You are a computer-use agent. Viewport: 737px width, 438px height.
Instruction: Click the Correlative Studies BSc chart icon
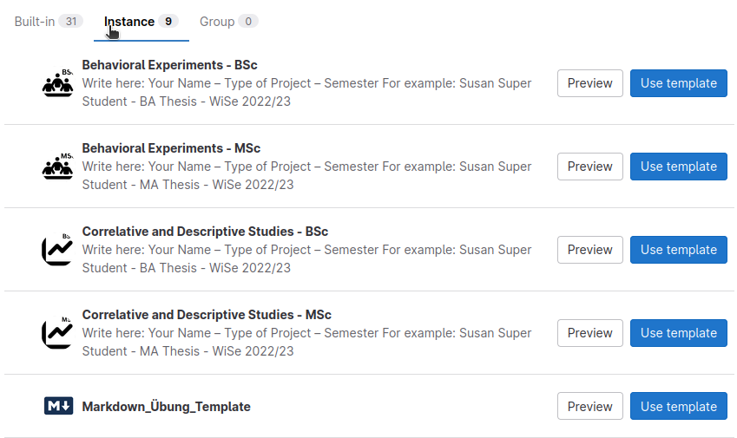[x=58, y=249]
